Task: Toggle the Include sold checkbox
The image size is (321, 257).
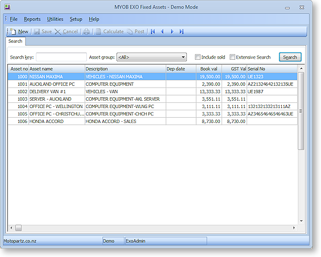Action: click(x=198, y=57)
